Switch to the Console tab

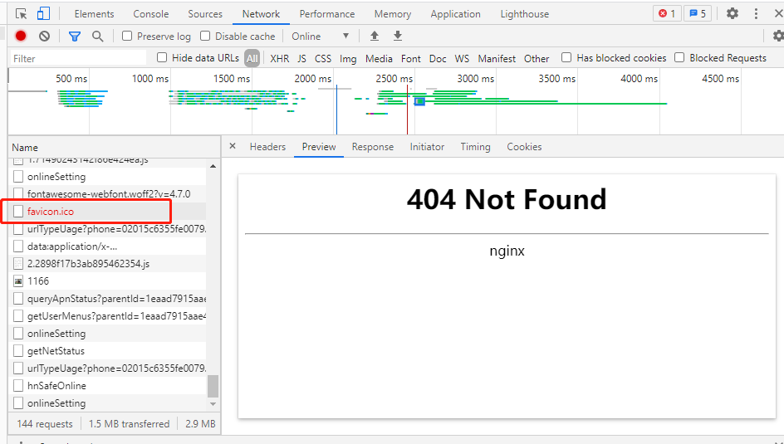[151, 14]
